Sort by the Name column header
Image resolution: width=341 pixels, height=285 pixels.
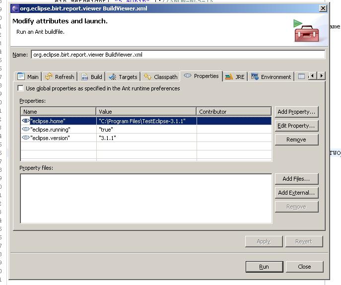[x=58, y=112]
